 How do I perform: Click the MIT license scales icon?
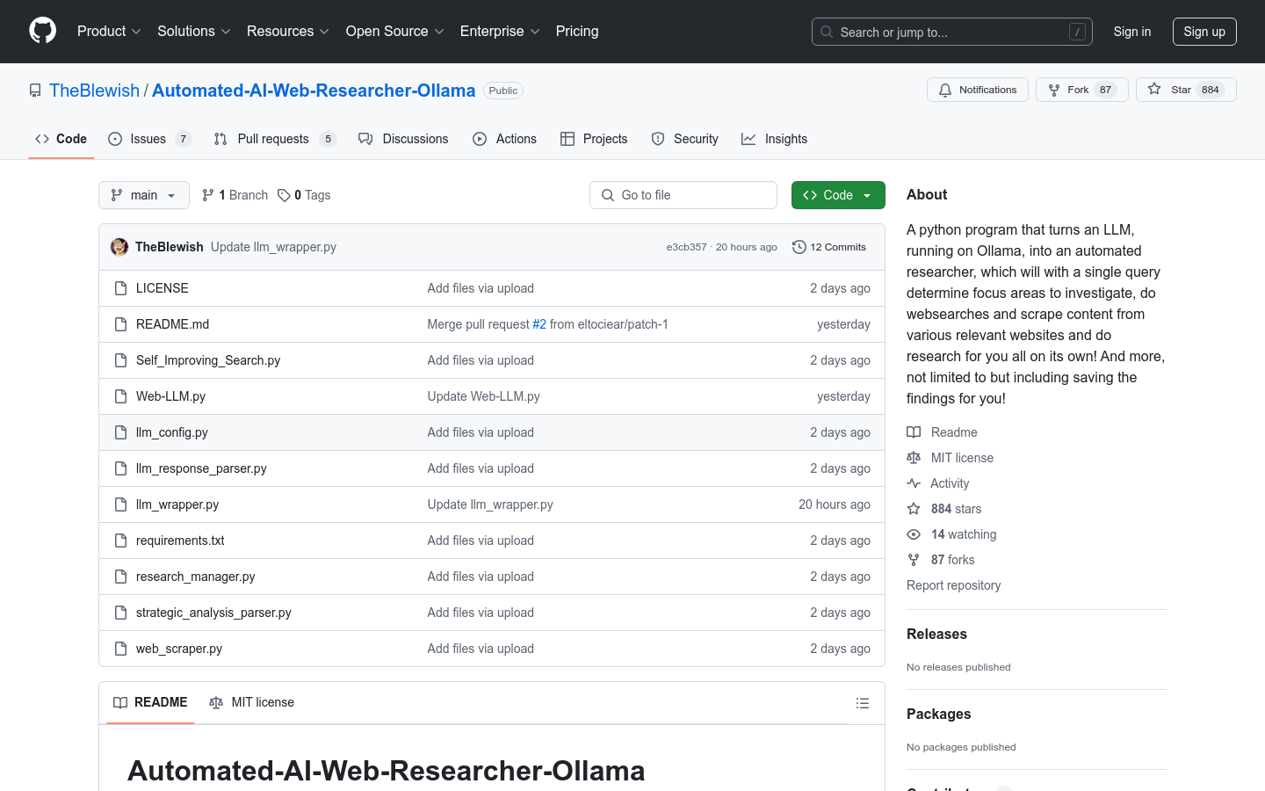click(914, 457)
